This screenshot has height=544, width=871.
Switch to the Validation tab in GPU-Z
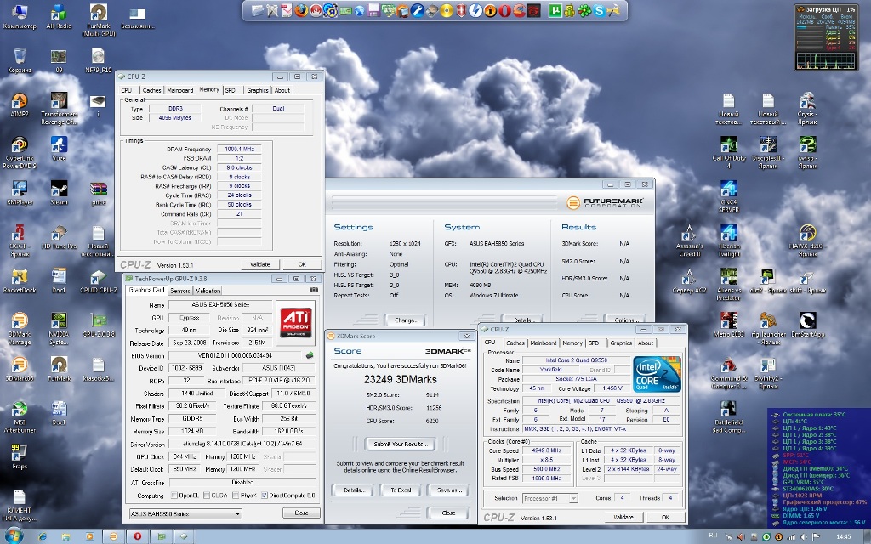click(x=208, y=291)
